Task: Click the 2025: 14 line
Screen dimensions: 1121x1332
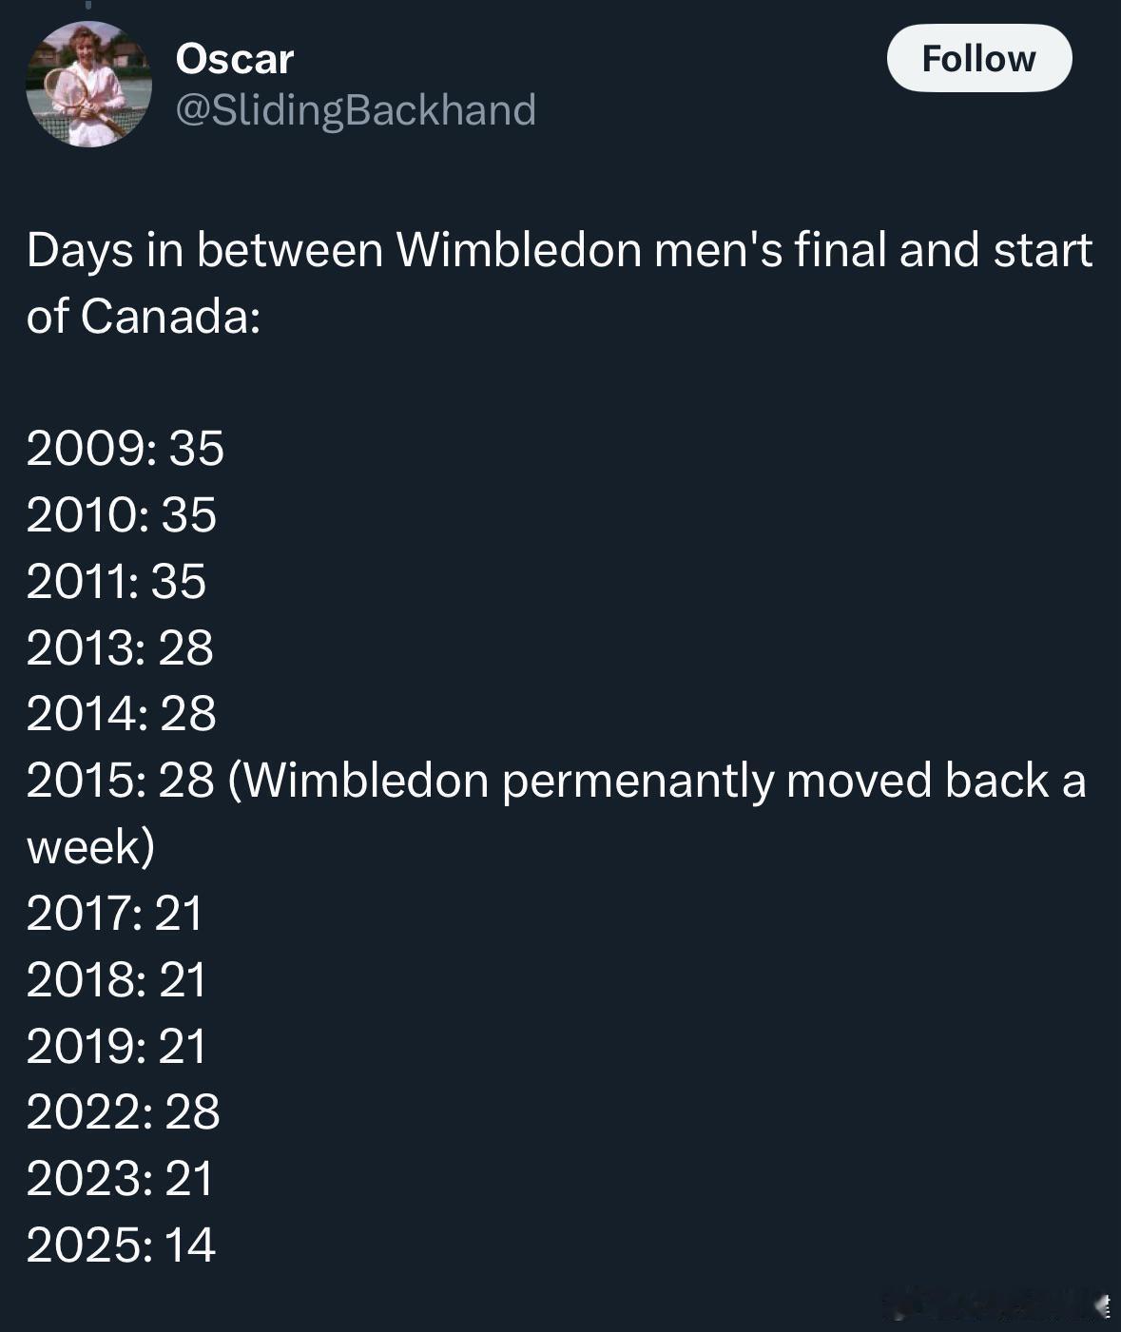Action: click(x=122, y=1245)
